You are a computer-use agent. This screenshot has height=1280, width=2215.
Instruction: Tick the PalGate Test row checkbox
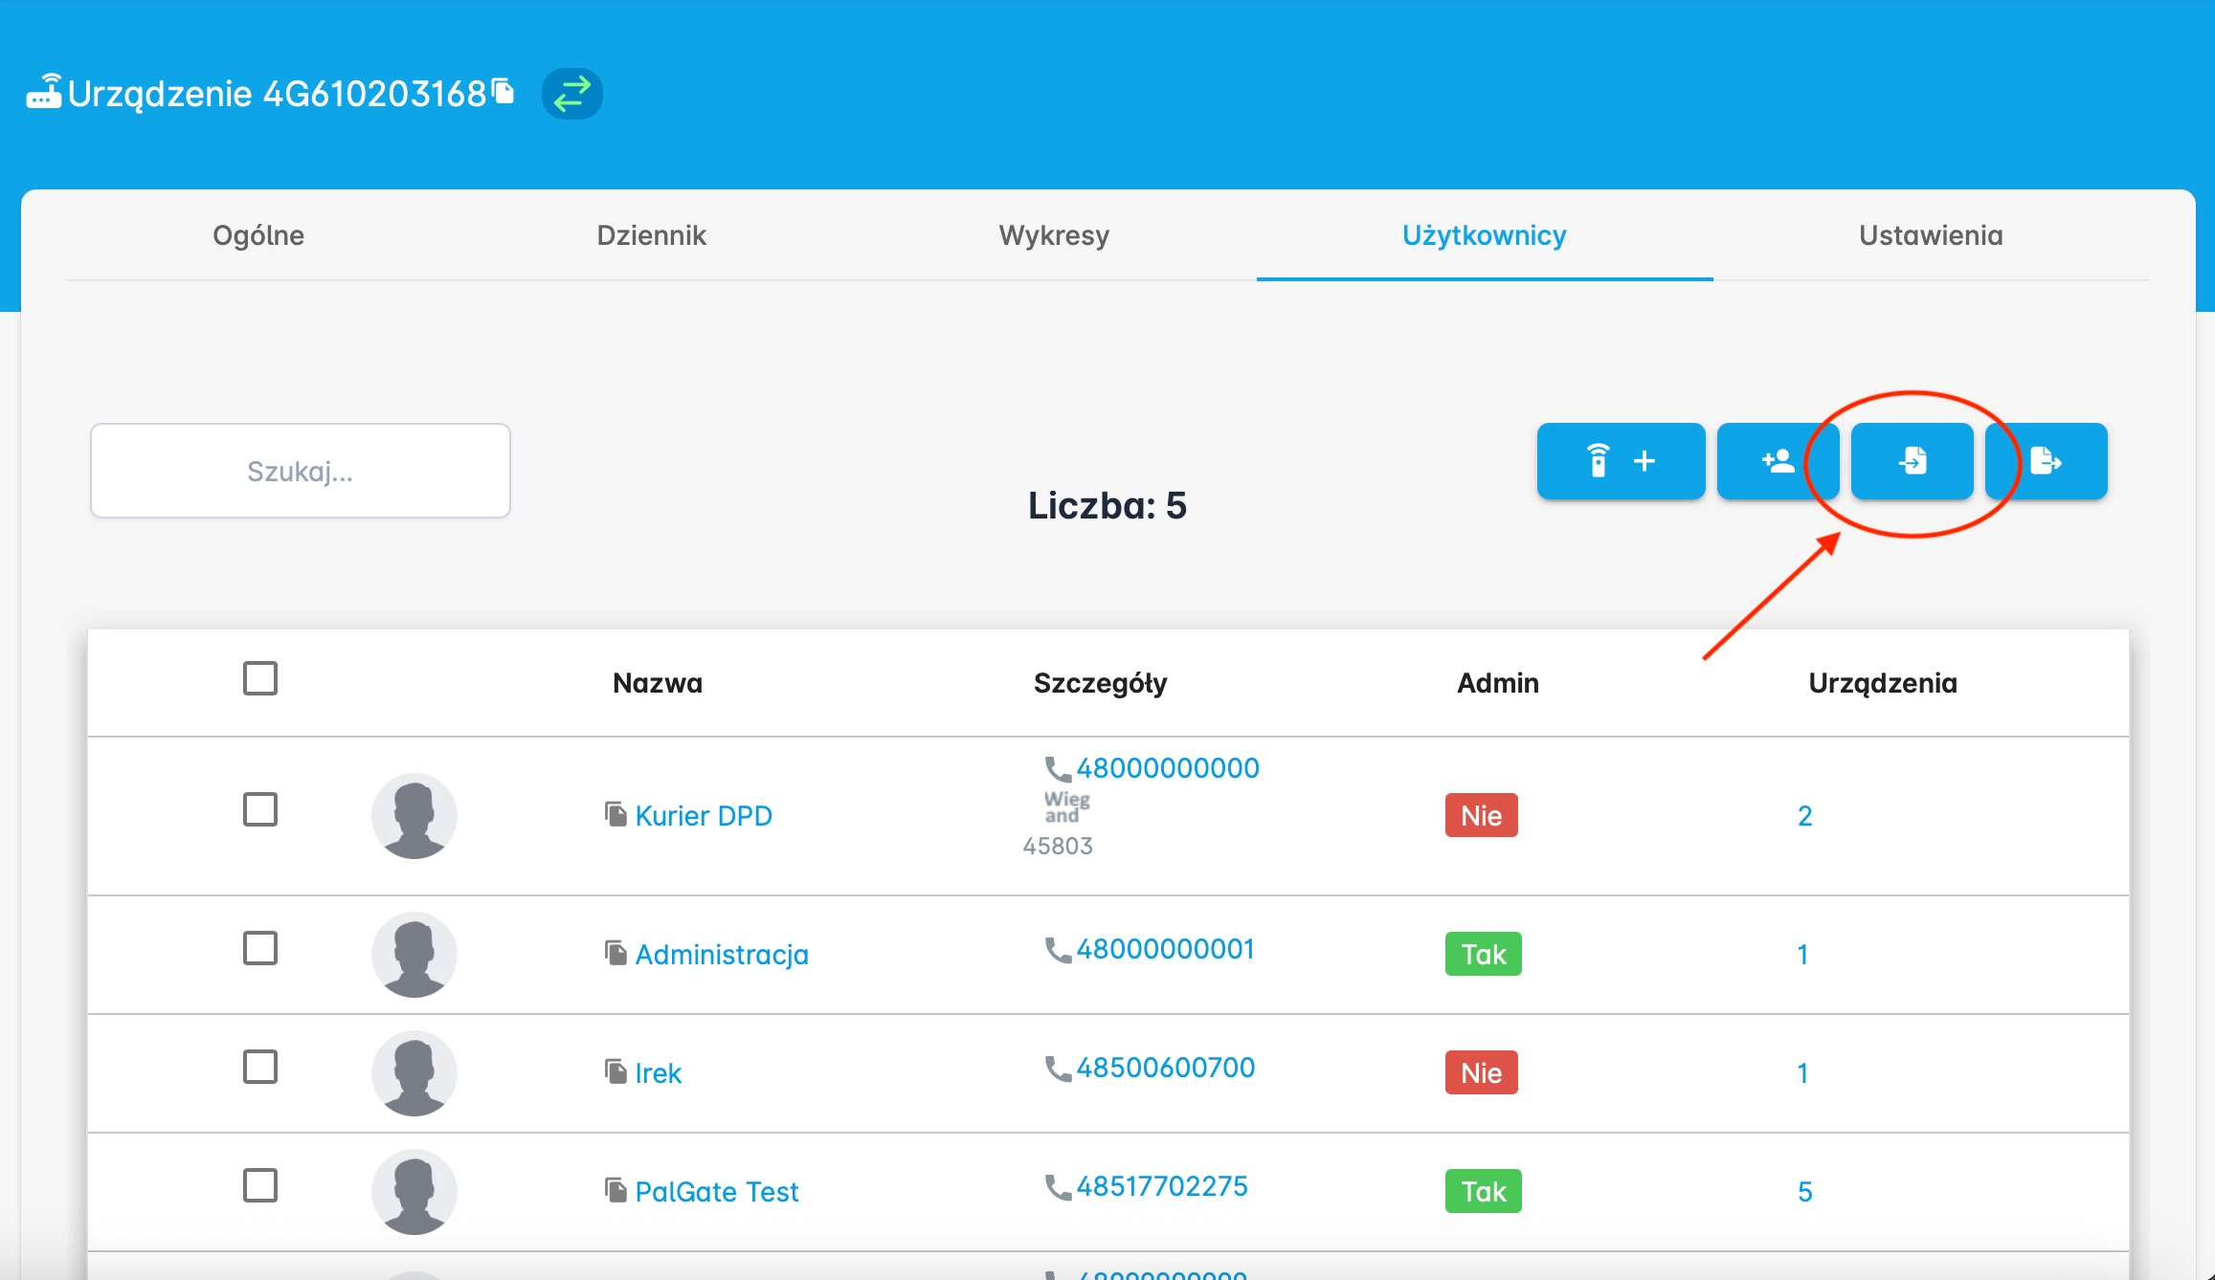tap(259, 1185)
